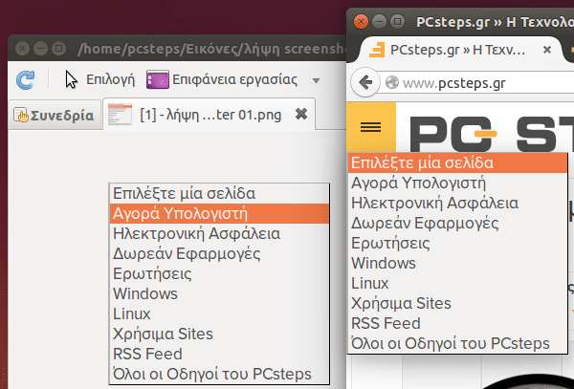This screenshot has height=389, width=574.
Task: Close the Shutter window
Action: 22,48
